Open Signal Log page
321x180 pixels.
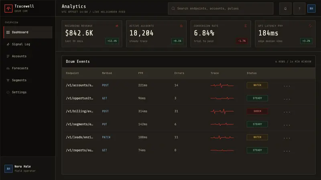[x=28, y=44]
